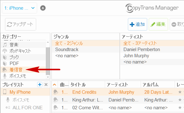Click the microphone icon in category list

(5, 76)
